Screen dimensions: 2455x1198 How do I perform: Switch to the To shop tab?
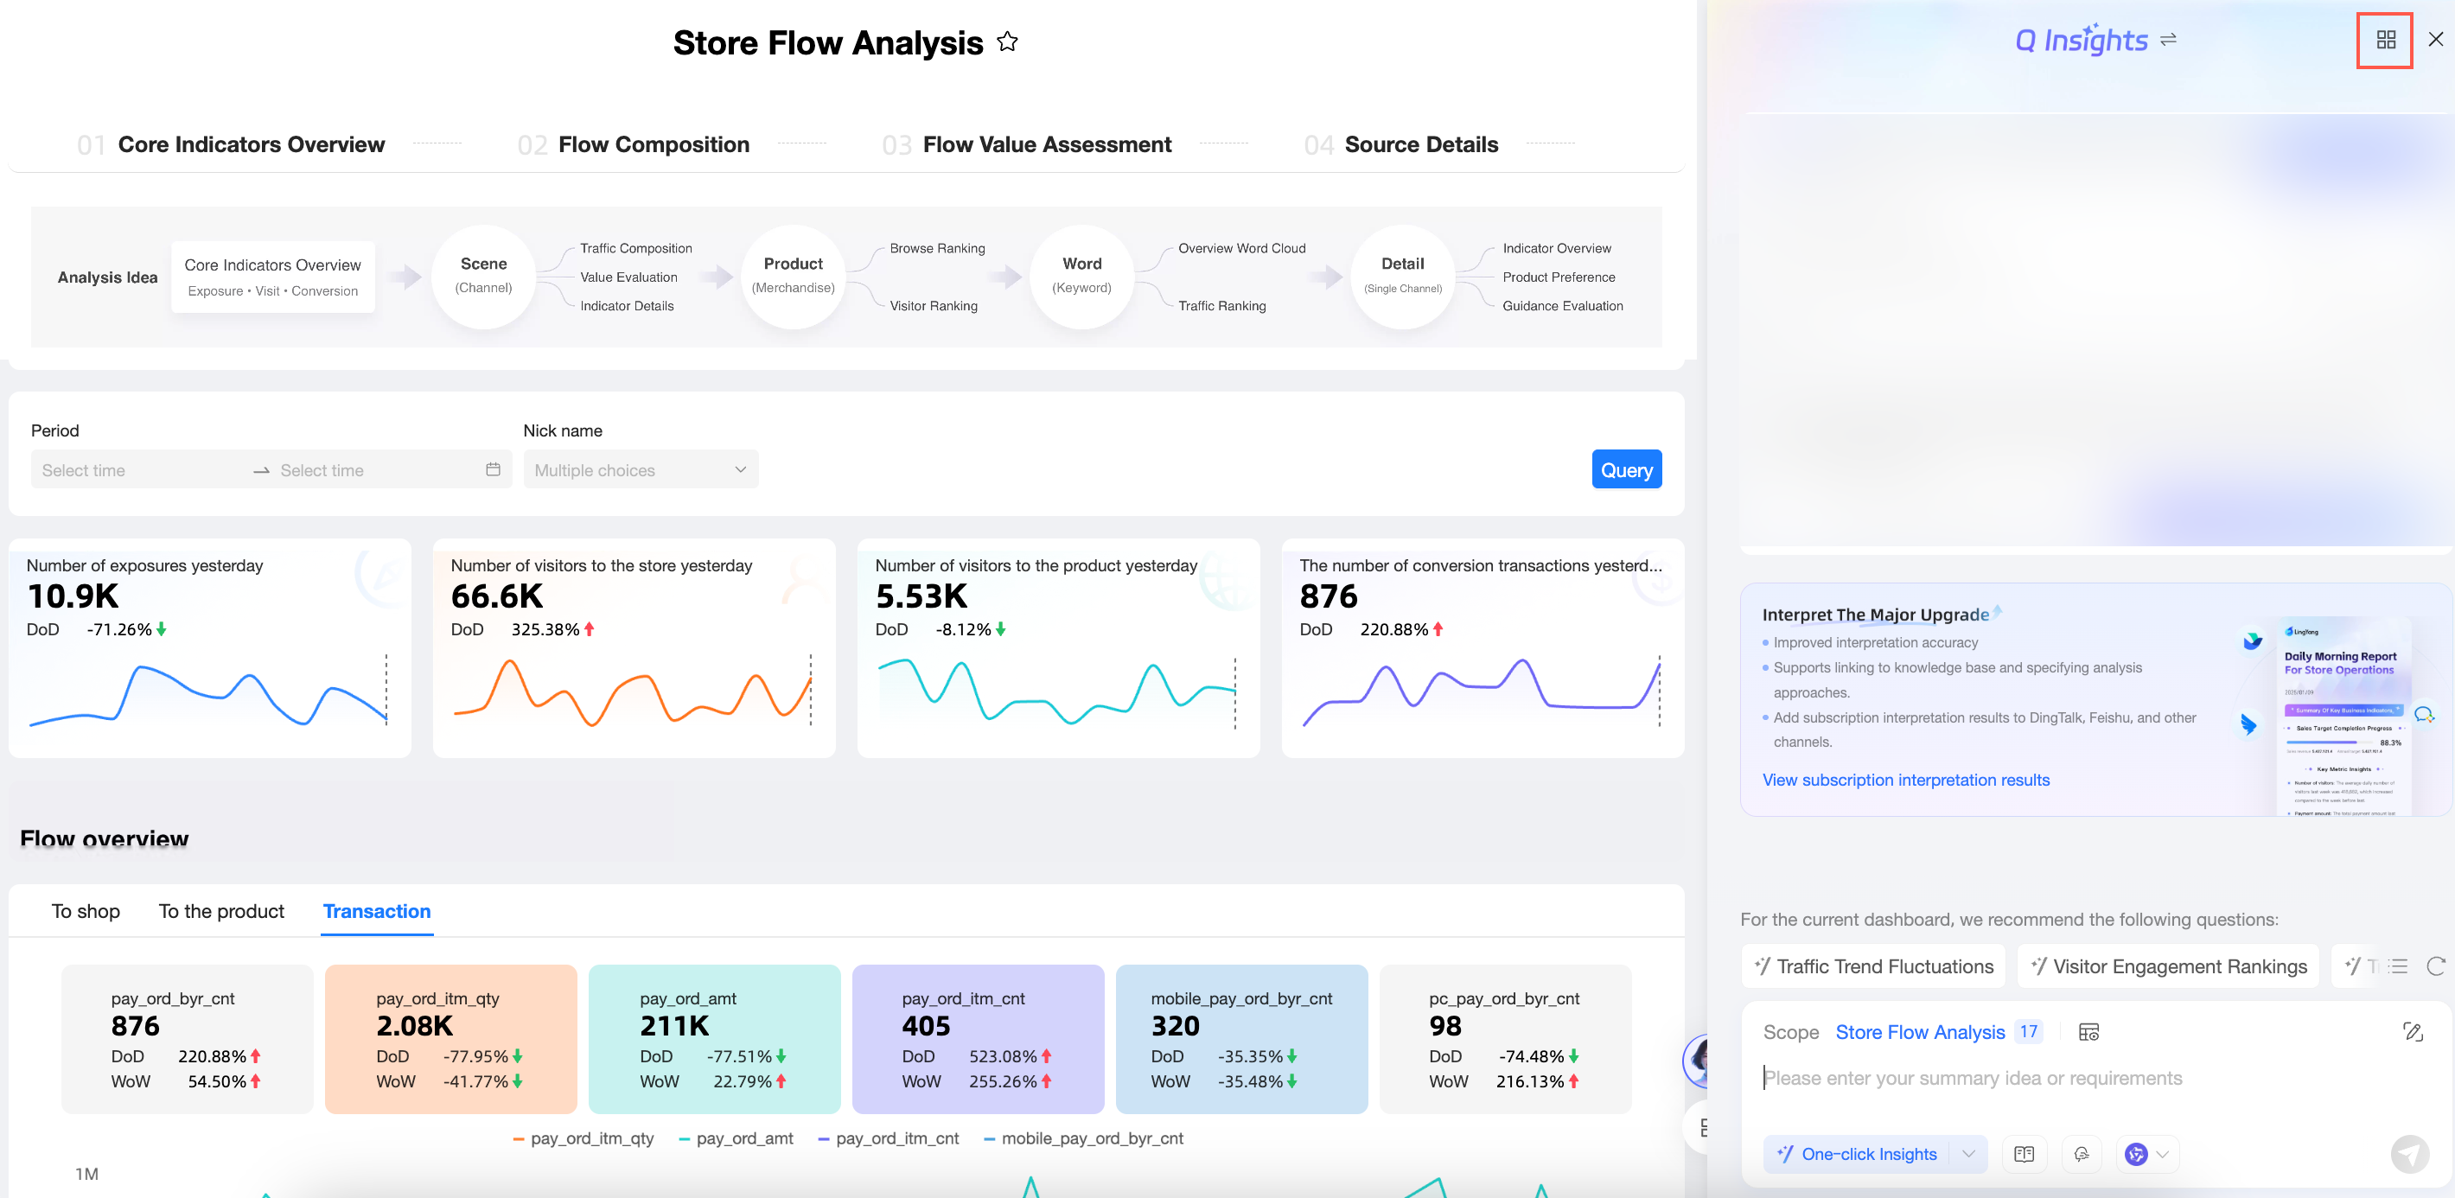pos(86,911)
